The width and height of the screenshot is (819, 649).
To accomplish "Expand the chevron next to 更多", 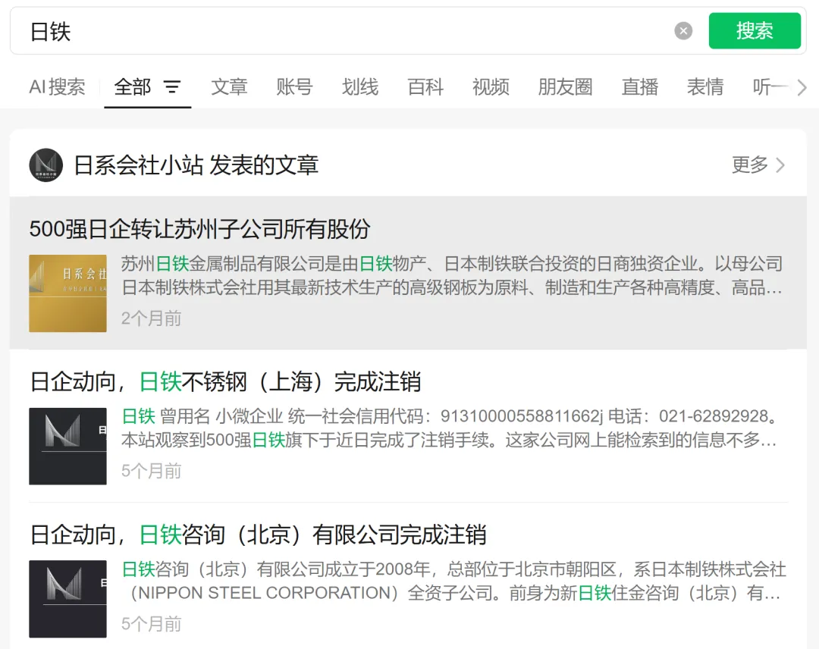I will [780, 165].
